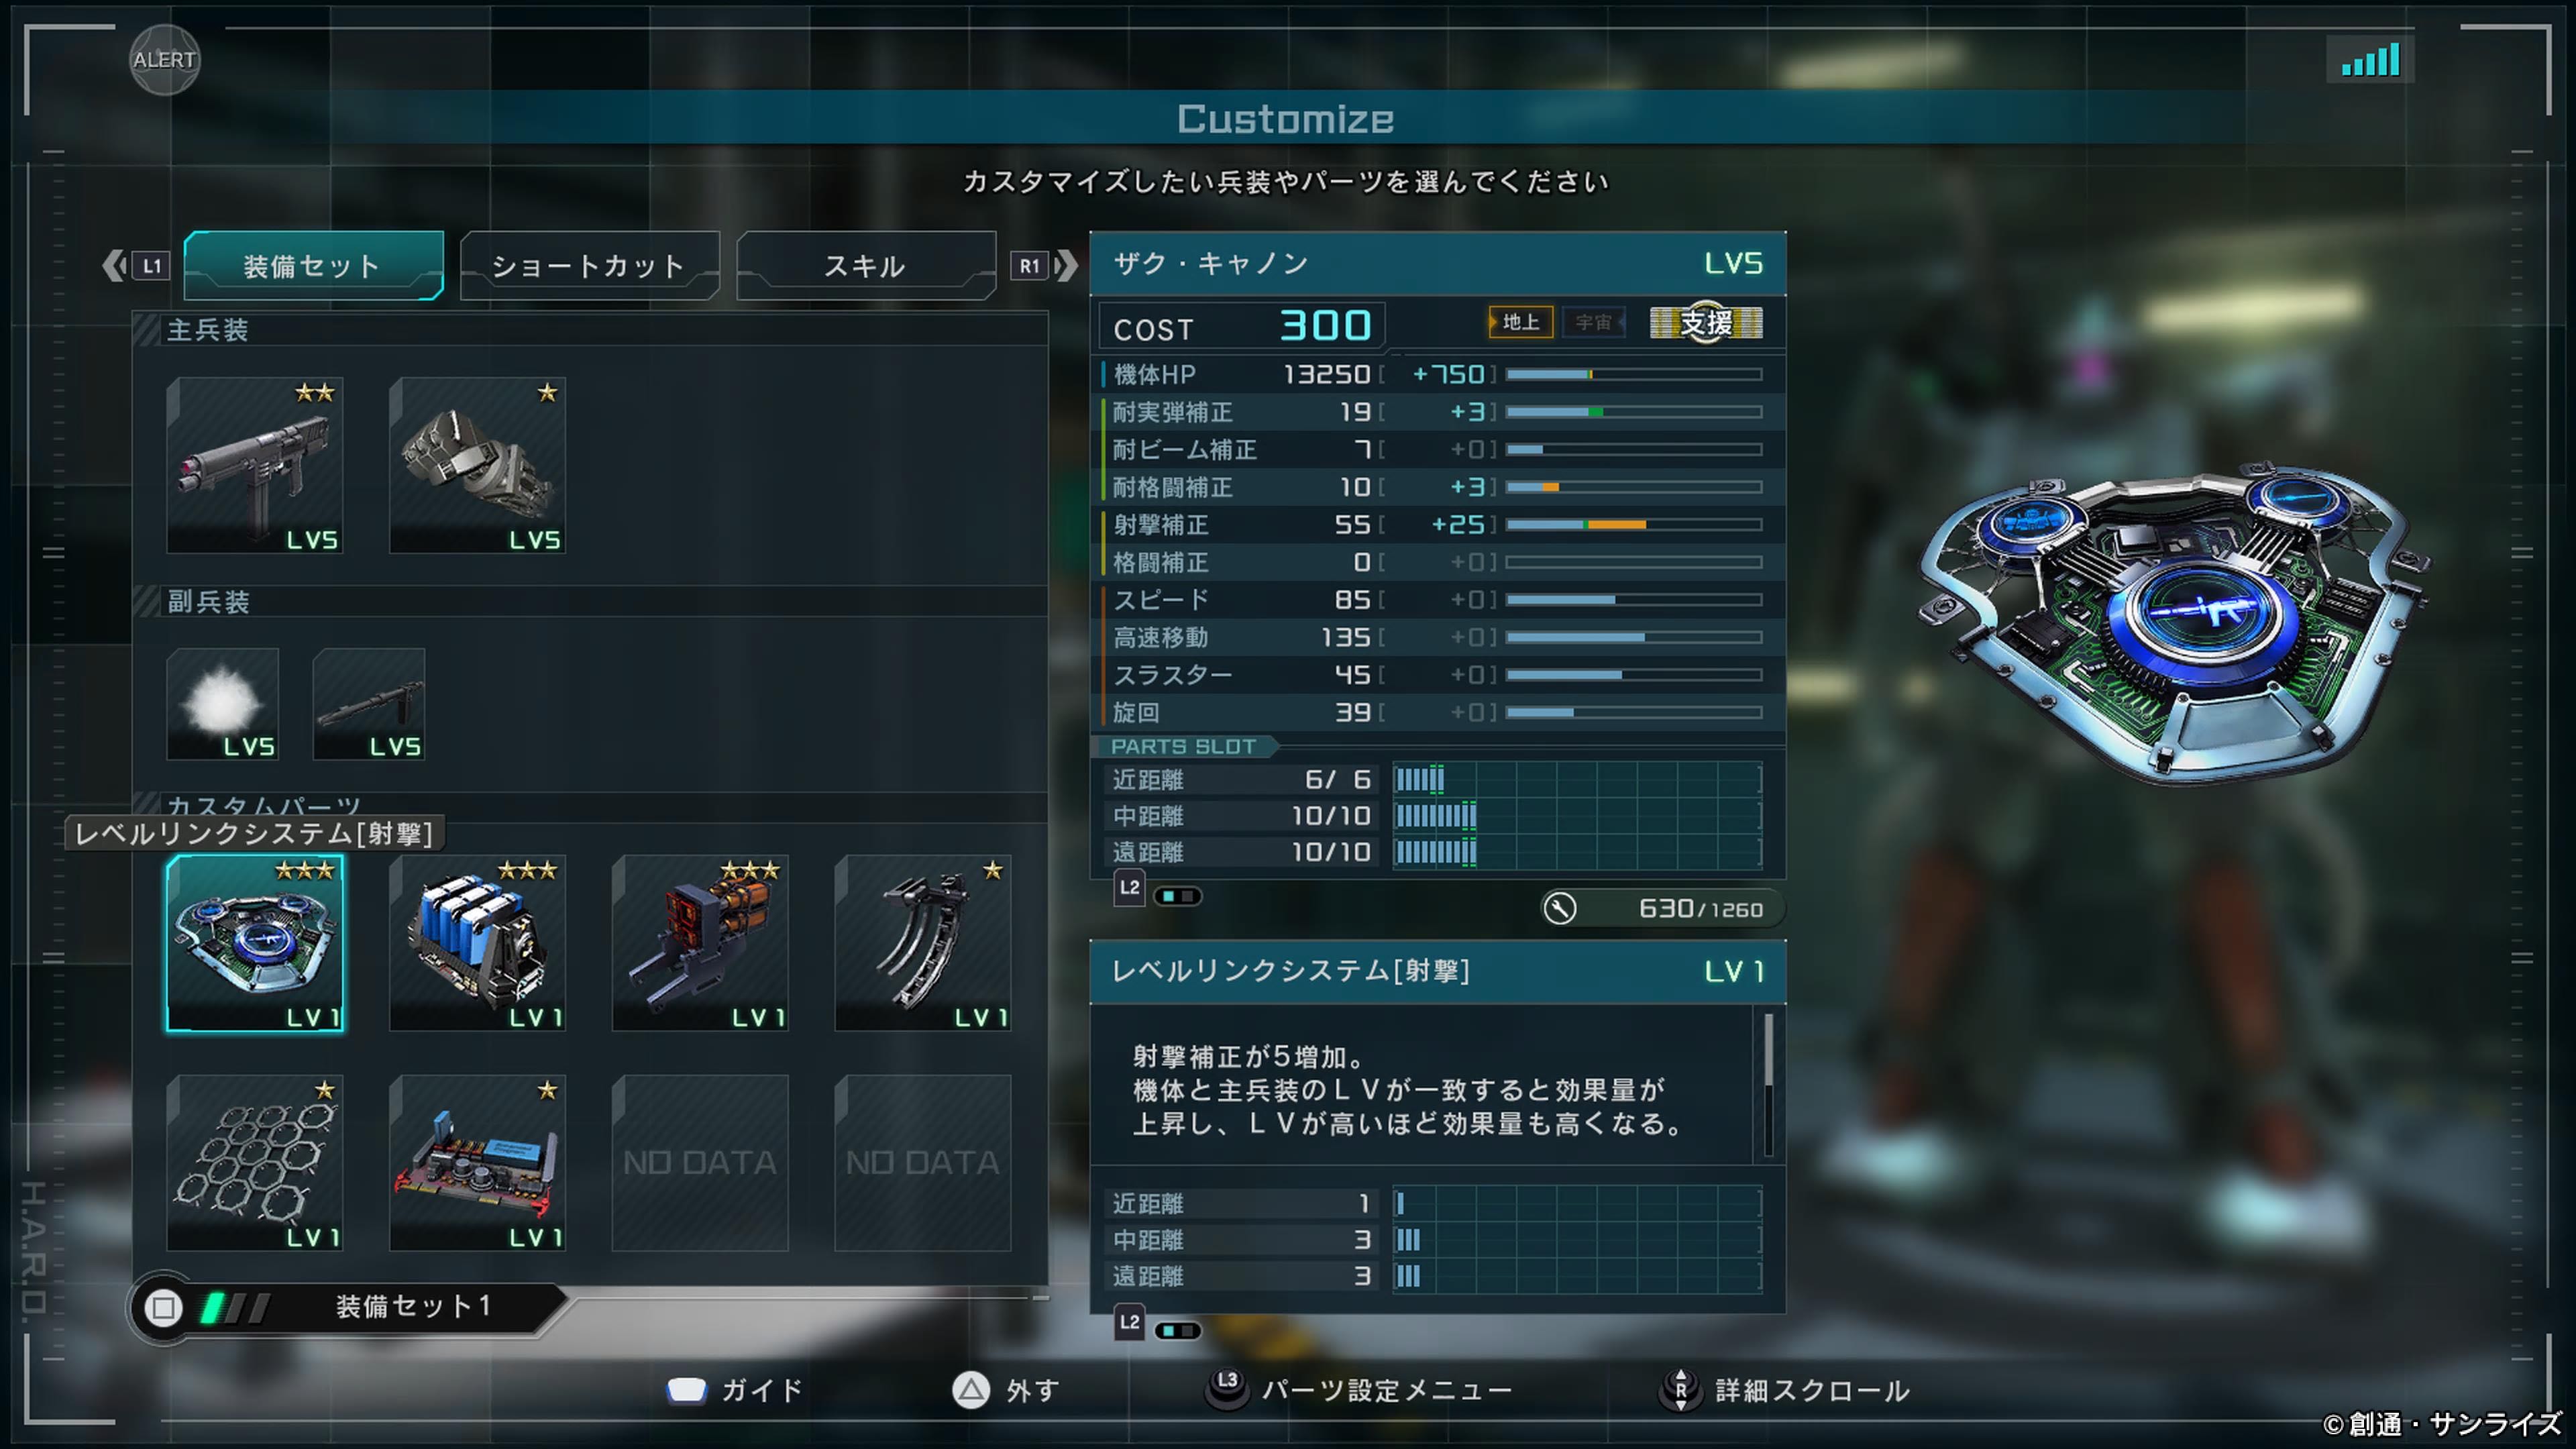Select the smoke burst sub-weapon icon
2576x1449 pixels.
(x=222, y=704)
